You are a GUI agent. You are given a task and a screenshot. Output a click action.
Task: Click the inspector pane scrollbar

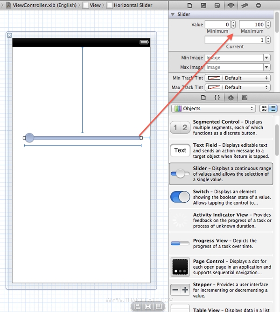(277, 22)
